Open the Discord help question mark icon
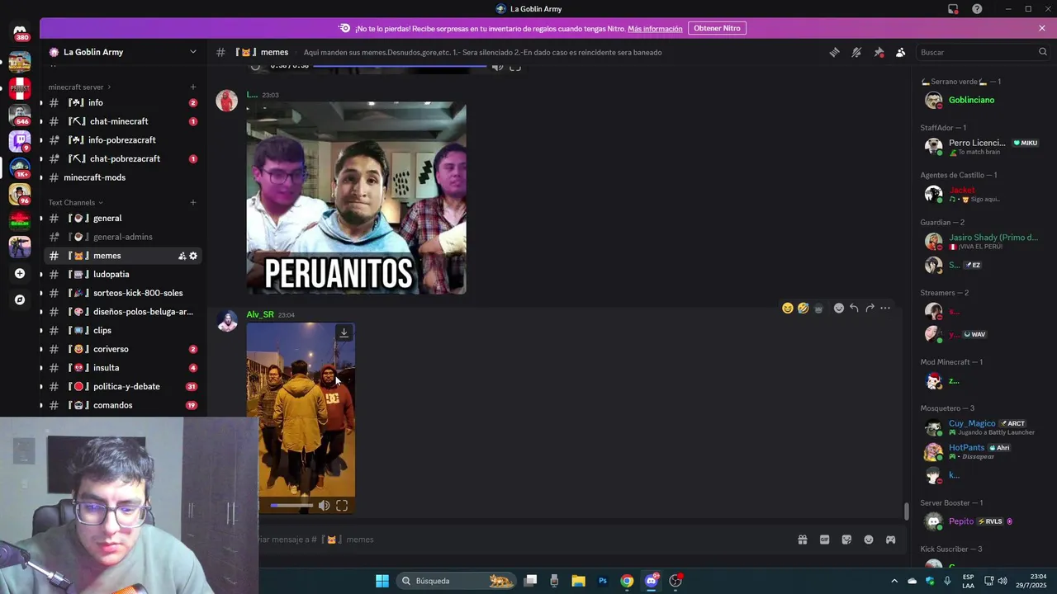 coord(977,9)
